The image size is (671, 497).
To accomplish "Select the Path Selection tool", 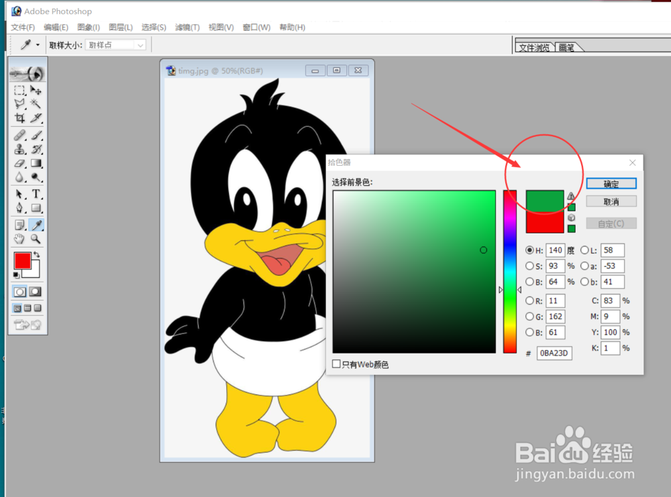I will pos(19,195).
